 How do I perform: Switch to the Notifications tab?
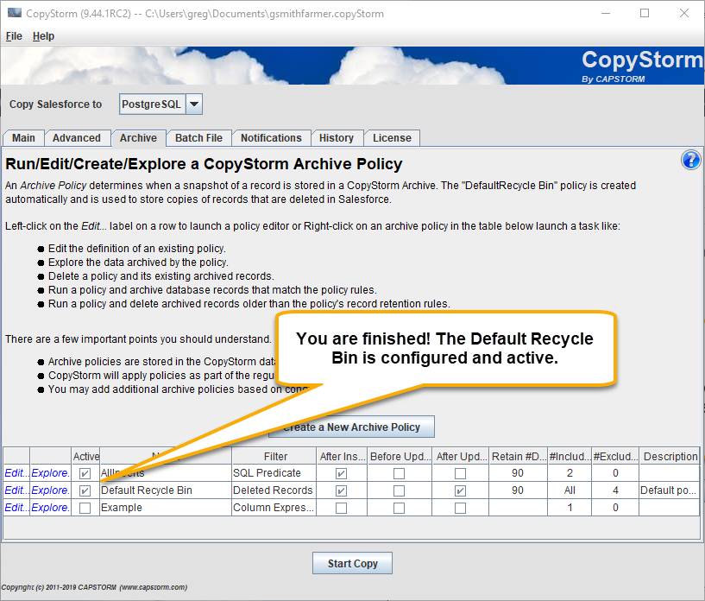click(x=271, y=137)
